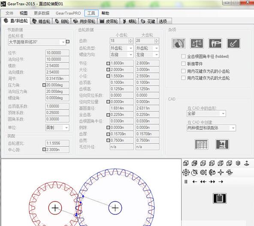Select the 直/斜齿轮 tab

pos(16,21)
